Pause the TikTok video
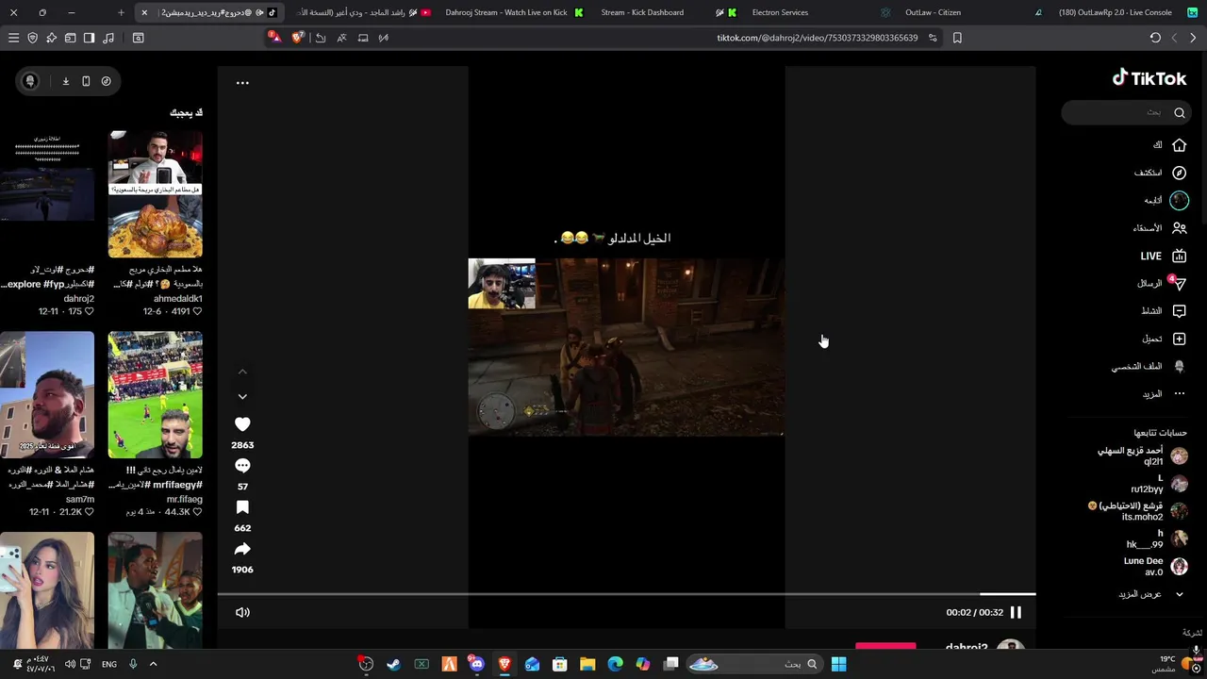This screenshot has height=679, width=1207. coord(1016,612)
